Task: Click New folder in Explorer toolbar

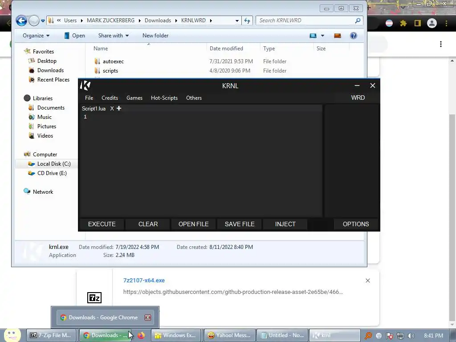Action: [x=155, y=36]
